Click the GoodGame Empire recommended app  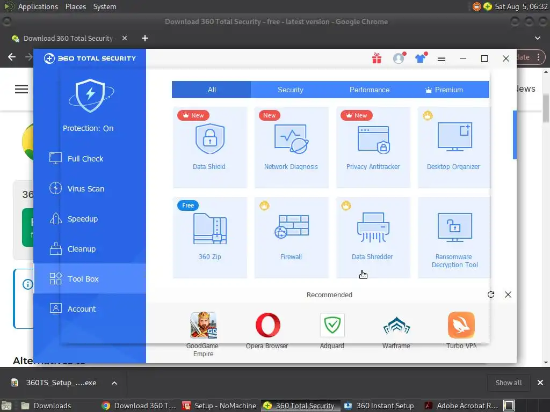tap(203, 334)
